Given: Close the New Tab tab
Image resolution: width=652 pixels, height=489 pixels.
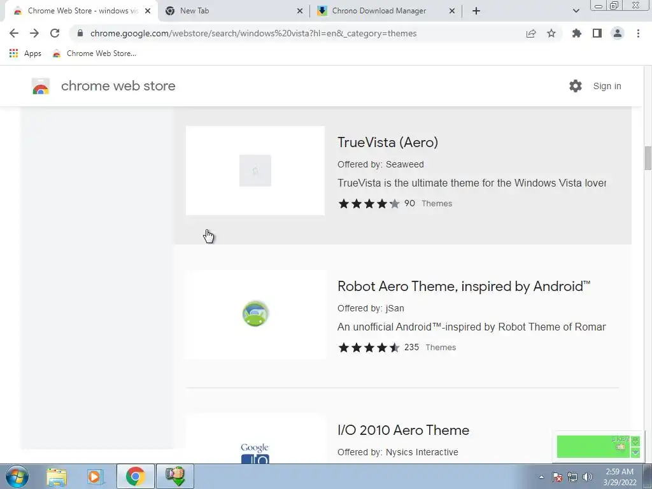Looking at the screenshot, I should [x=300, y=11].
